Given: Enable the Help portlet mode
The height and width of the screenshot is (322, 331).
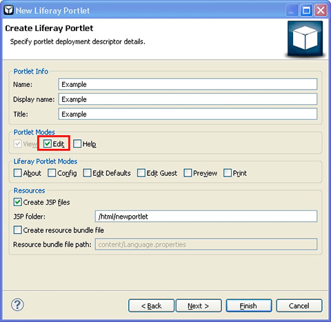Looking at the screenshot, I should pos(77,144).
